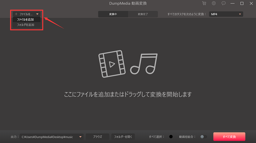Click the ここにファイルを追加またはドラッグして text
The height and width of the screenshot is (143, 256).
pos(128,94)
